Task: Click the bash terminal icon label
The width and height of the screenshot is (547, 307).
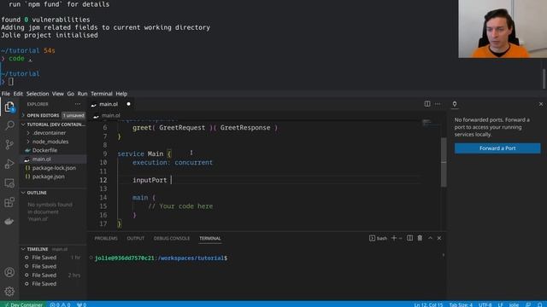Action: coord(378,239)
